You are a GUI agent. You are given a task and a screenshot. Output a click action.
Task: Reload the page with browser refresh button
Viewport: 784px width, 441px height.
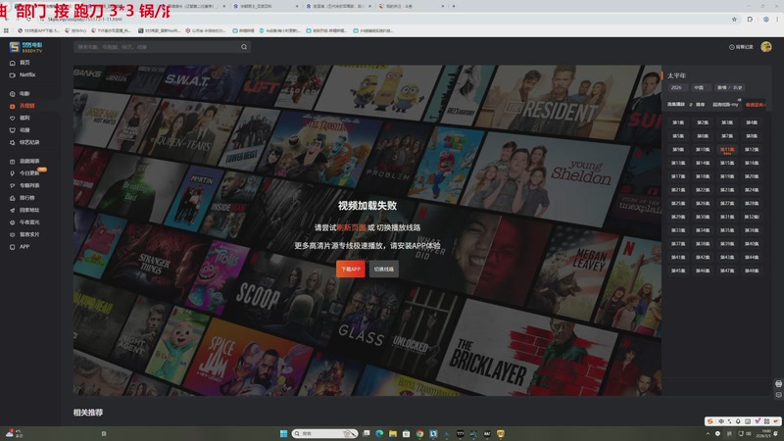coord(28,20)
